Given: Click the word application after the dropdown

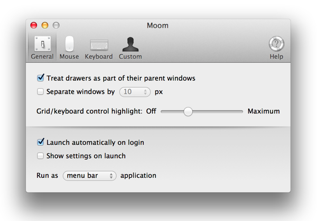Looking at the screenshot, I should pos(138,176).
